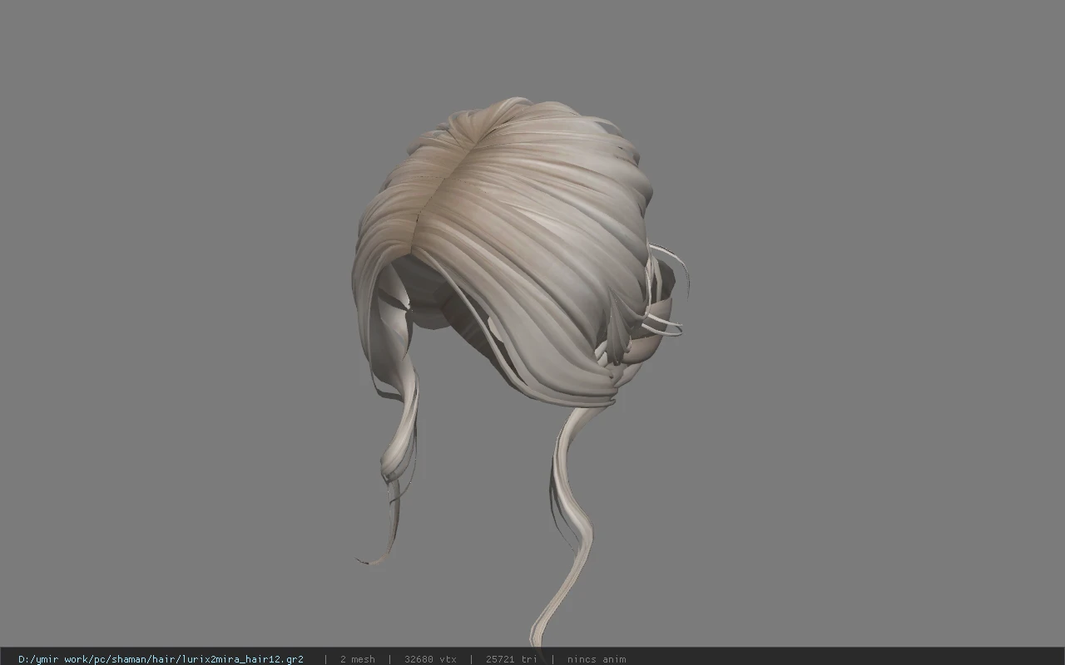Click the '2 mesh' status entry

358,659
